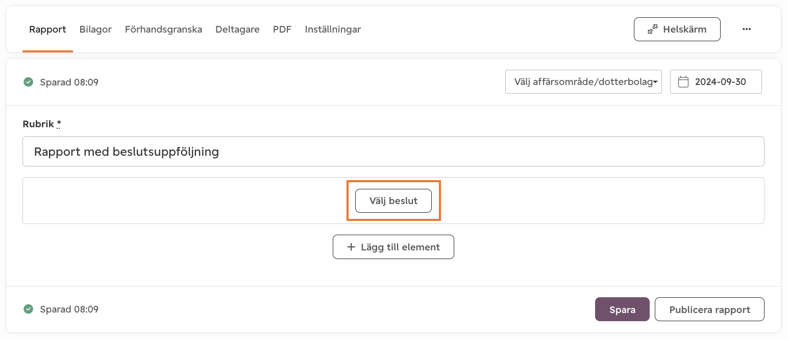Click the plus icon on Lägg till element
788x340 pixels.
[x=351, y=247]
